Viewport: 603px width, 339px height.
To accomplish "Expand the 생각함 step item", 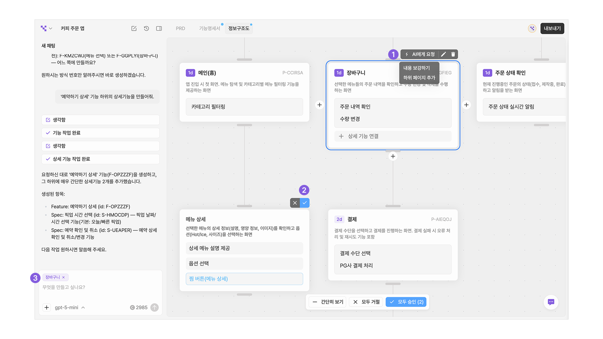I will tap(100, 120).
